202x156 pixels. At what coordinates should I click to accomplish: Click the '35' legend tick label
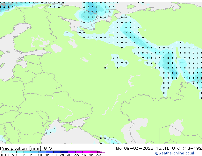76,155
